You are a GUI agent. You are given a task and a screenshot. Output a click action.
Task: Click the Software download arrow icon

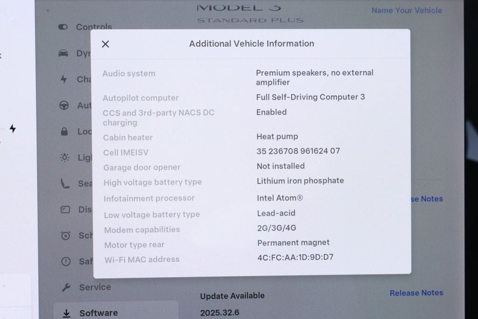(x=65, y=312)
